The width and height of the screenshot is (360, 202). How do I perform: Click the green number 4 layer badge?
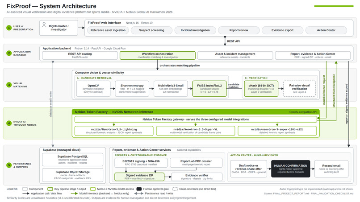click(9, 123)
